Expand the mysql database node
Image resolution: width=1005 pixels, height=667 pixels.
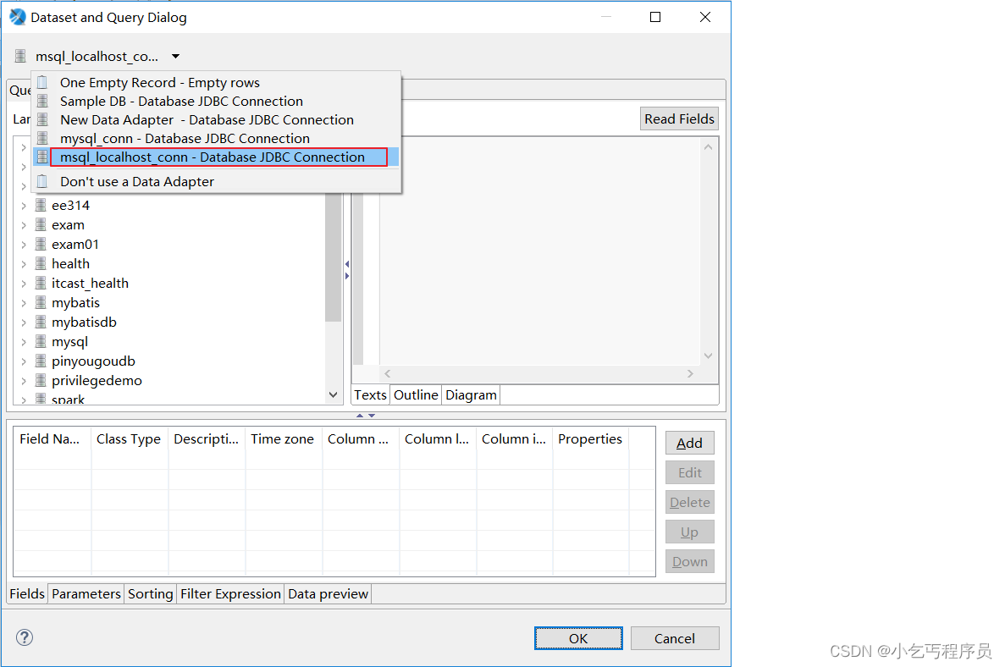click(x=24, y=342)
